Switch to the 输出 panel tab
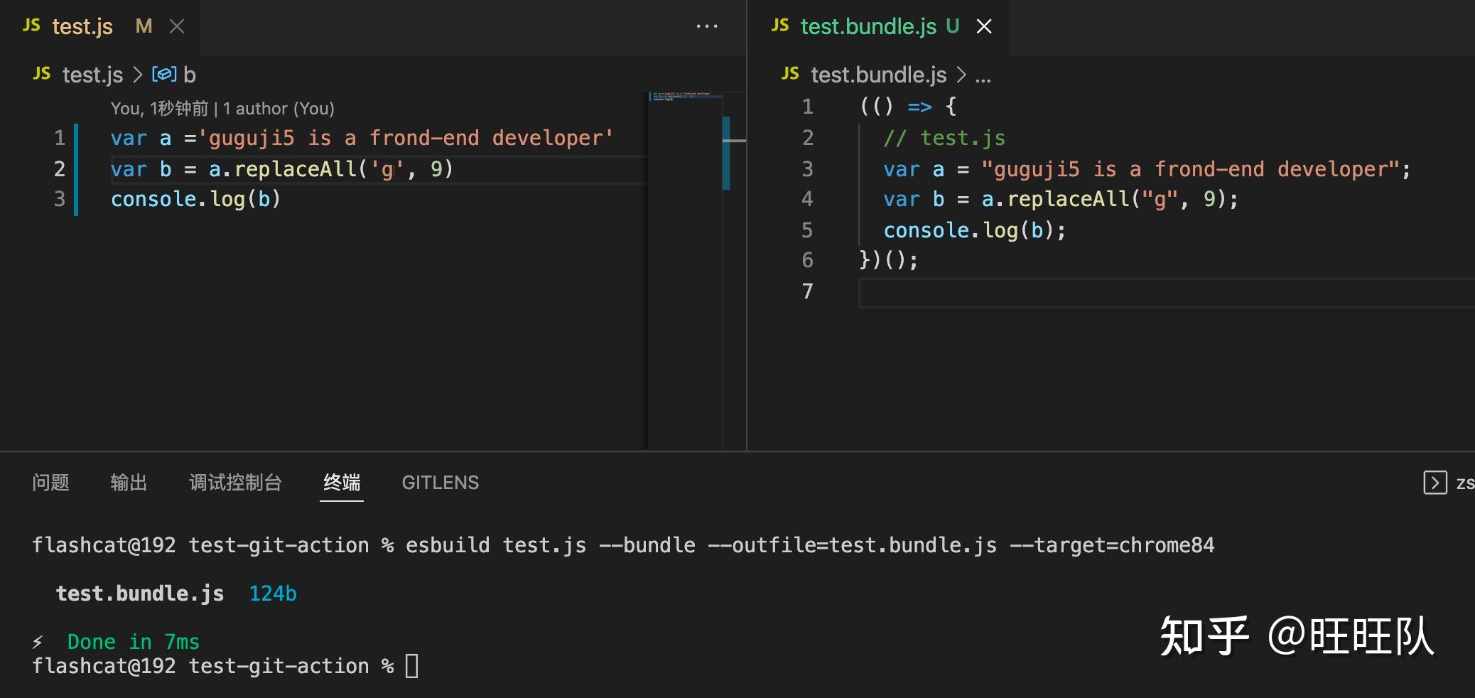This screenshot has width=1475, height=698. (x=129, y=483)
